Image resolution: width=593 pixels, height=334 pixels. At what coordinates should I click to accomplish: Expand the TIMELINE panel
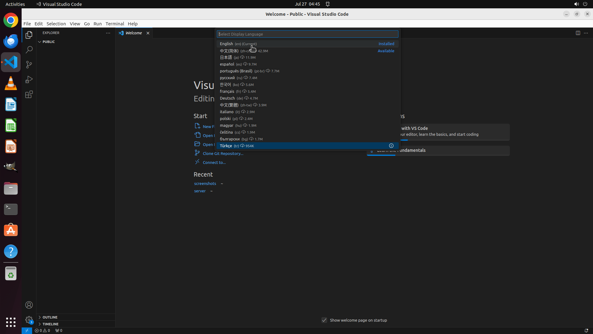(x=50, y=324)
